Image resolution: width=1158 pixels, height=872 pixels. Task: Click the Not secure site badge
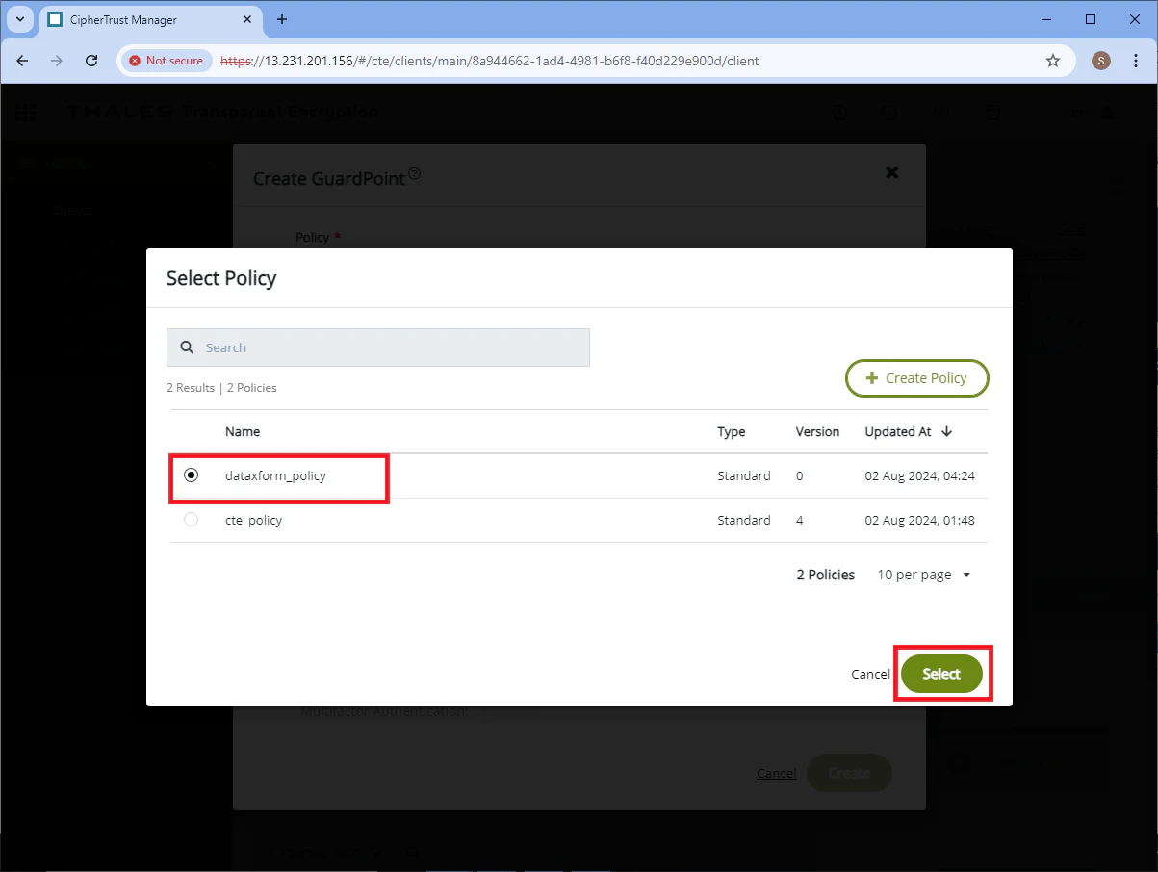[x=167, y=61]
